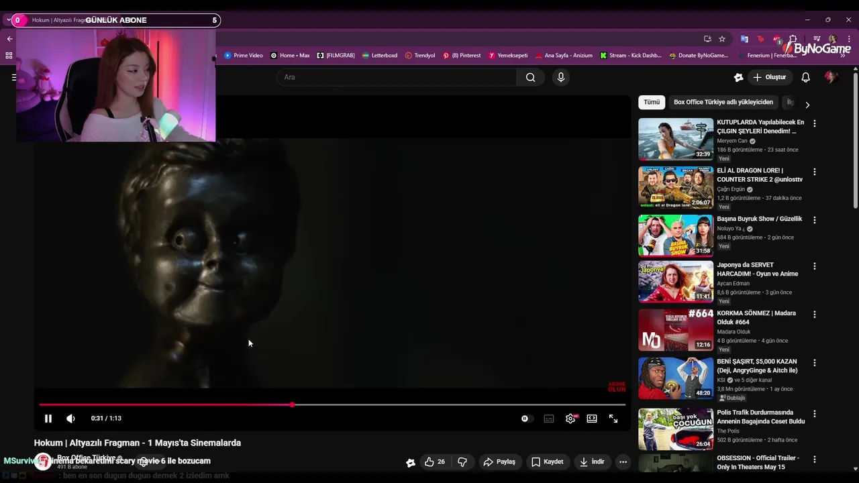Screen dimensions: 859x483
Task: Toggle autoplay switch in player controls
Action: click(527, 419)
